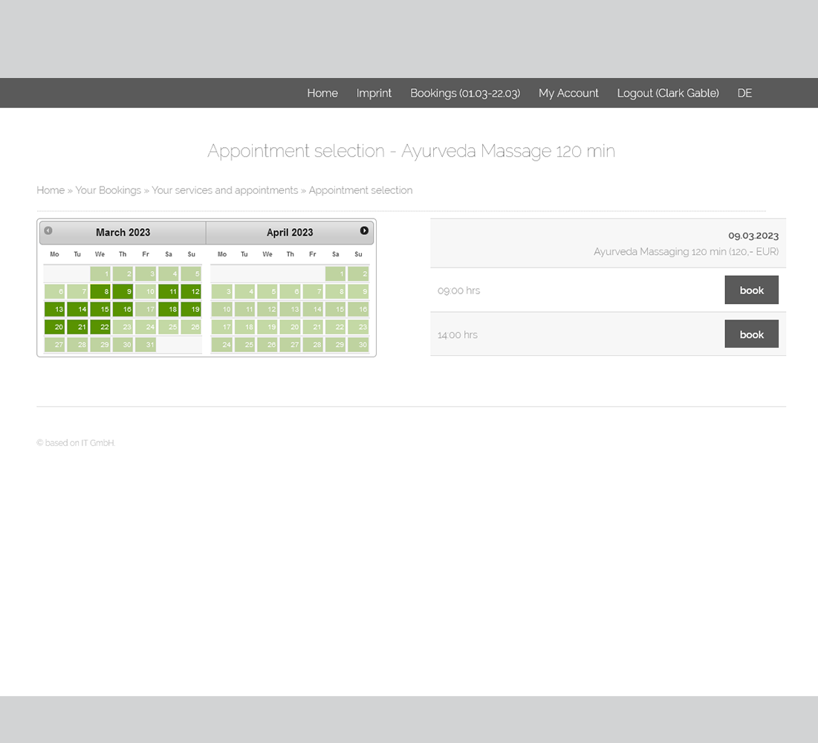818x743 pixels.
Task: Click the Appointment selection page title
Action: point(411,152)
